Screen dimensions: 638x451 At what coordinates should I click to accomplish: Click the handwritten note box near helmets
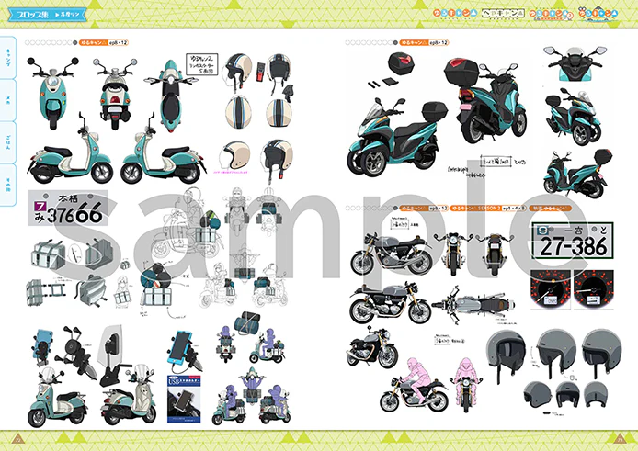[x=202, y=64]
